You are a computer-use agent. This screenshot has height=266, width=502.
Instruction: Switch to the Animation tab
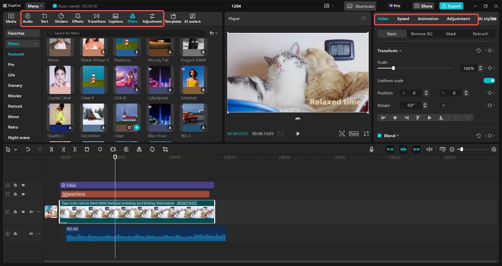pyautogui.click(x=428, y=19)
